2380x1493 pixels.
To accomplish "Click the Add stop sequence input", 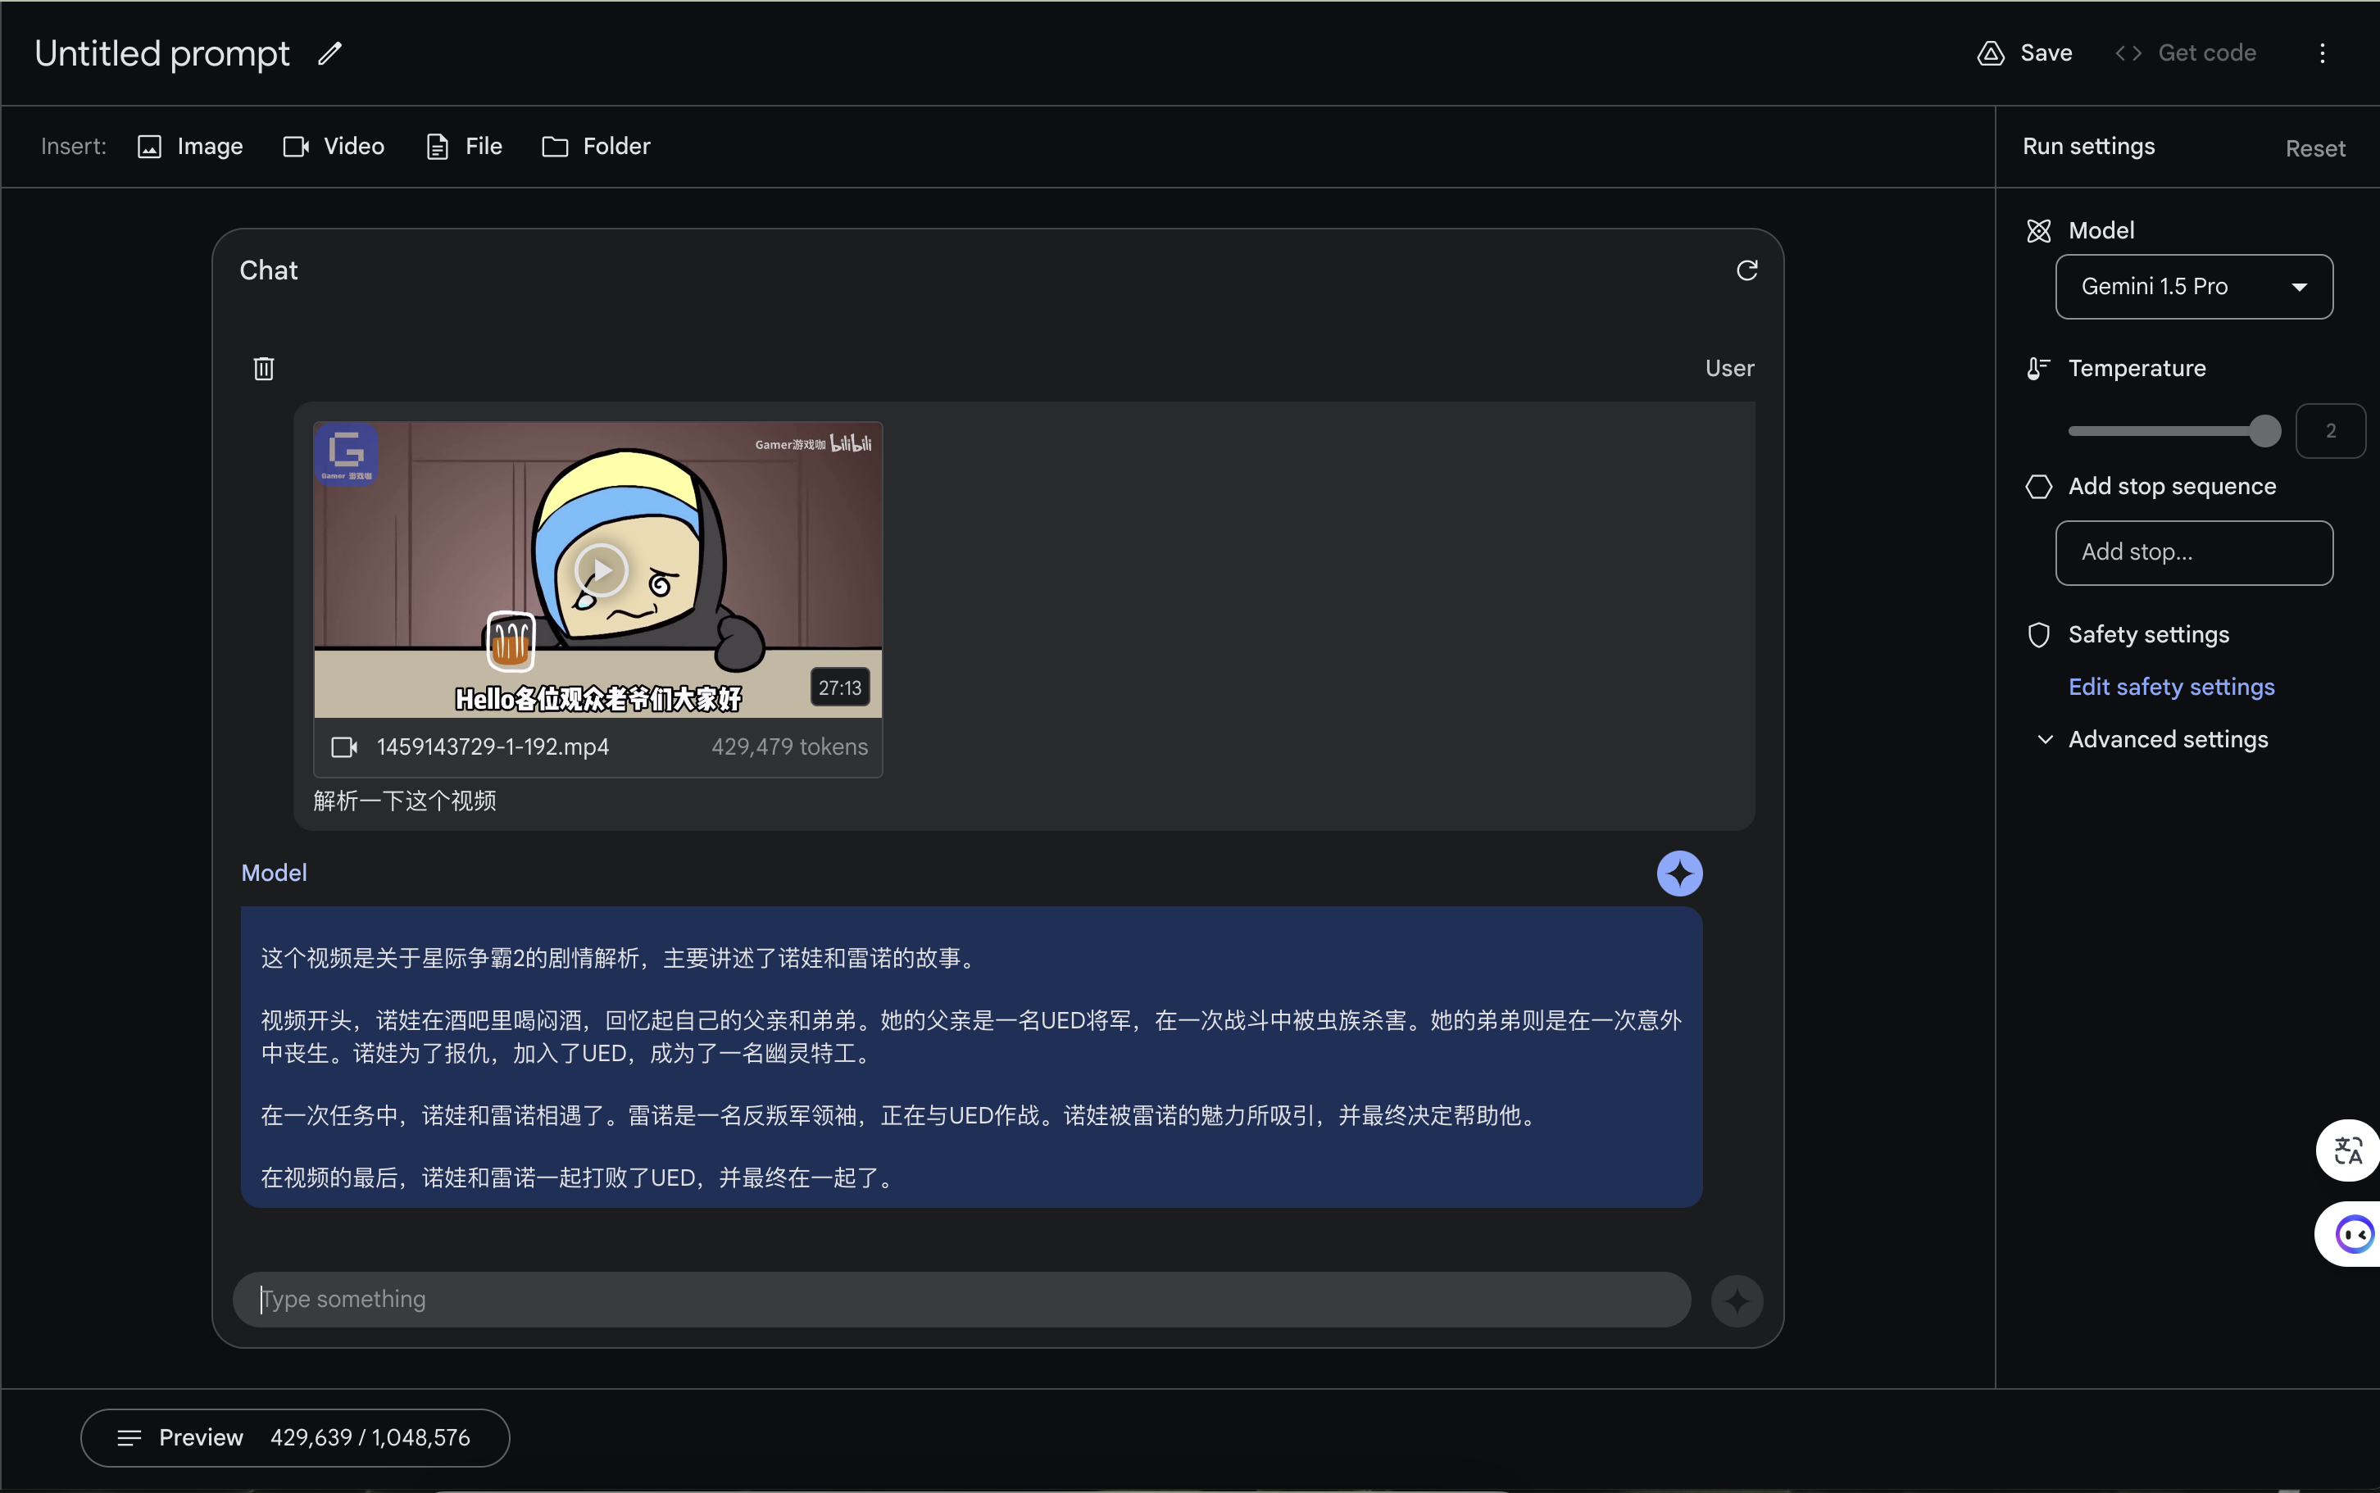I will click(2193, 552).
